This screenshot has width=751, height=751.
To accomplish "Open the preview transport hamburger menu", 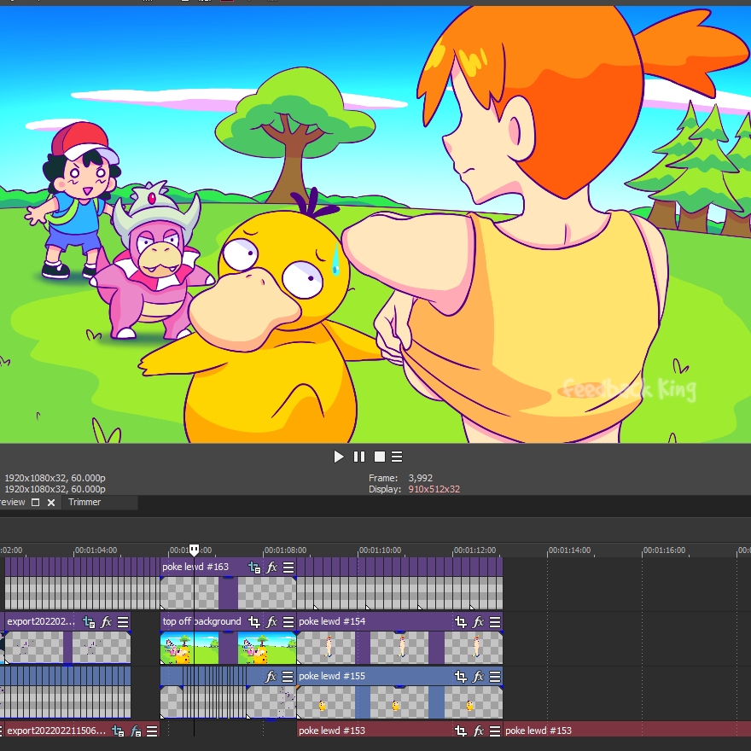I will [397, 457].
